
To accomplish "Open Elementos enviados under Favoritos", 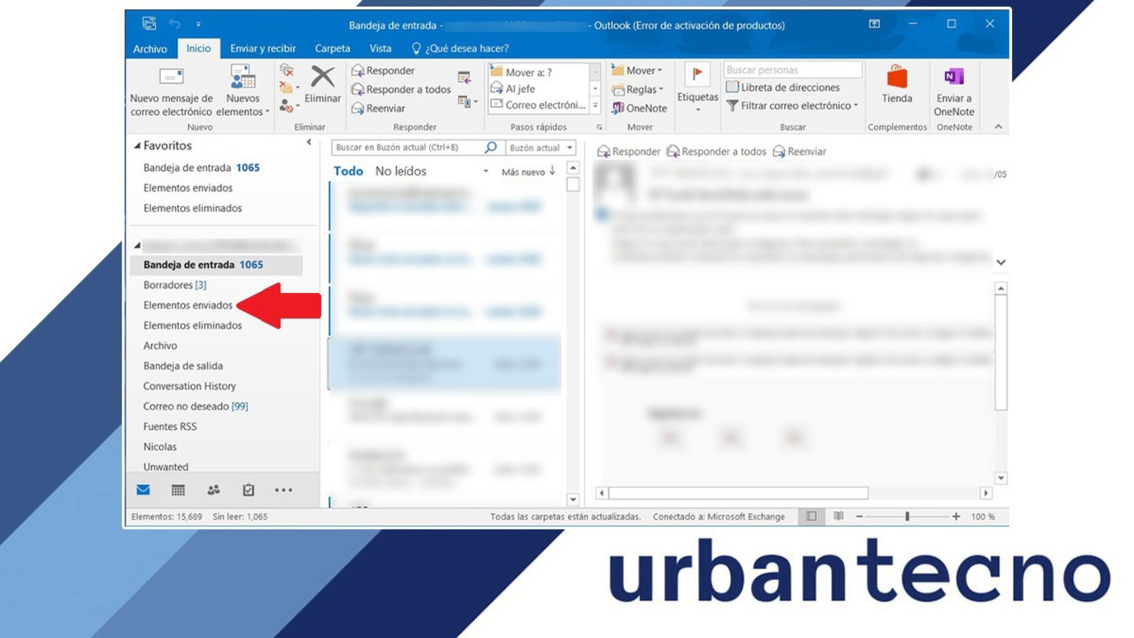I will pos(188,188).
